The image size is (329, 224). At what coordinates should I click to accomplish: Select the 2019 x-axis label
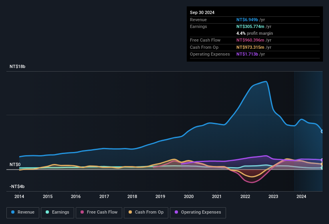[x=160, y=196]
